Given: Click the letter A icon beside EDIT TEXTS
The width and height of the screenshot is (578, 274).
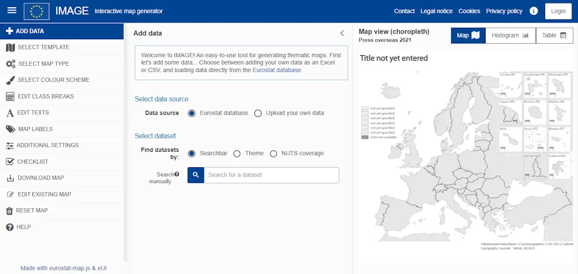Looking at the screenshot, I should 10,113.
